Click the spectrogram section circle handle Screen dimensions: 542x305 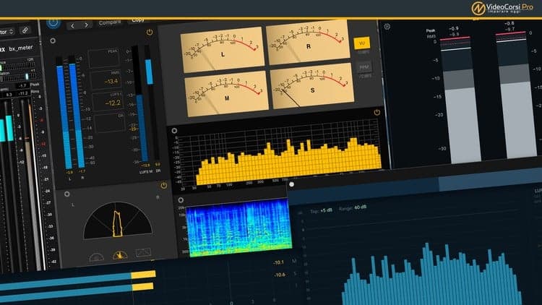click(181, 200)
